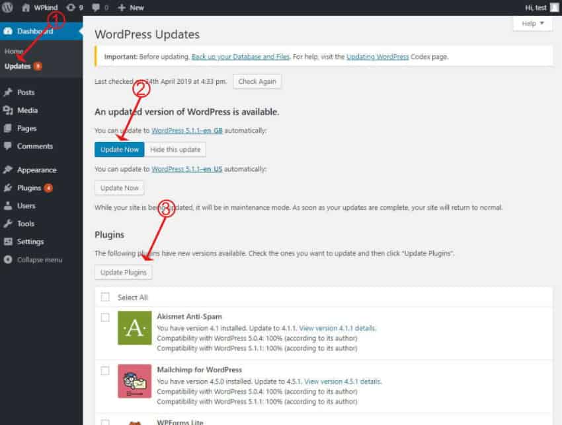Click Hide this update button
The image size is (562, 425).
point(175,150)
